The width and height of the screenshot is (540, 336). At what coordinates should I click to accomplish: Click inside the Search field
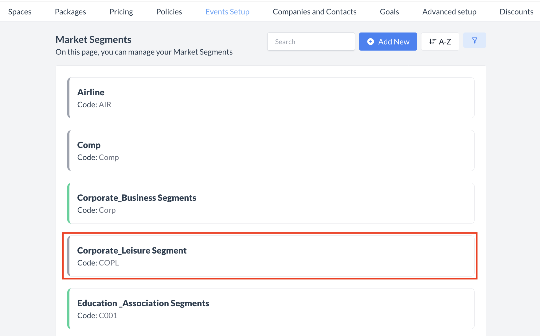click(x=311, y=41)
